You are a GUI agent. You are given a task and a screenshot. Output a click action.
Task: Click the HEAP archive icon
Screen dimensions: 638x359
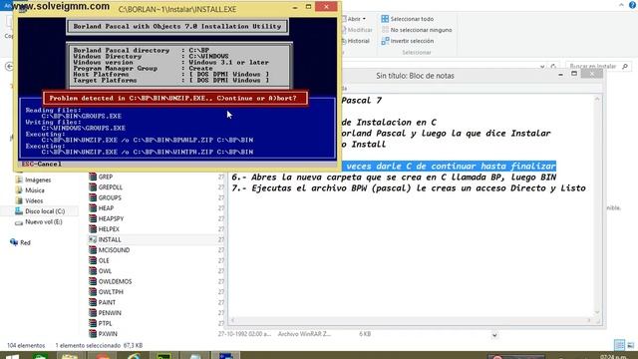coord(93,208)
